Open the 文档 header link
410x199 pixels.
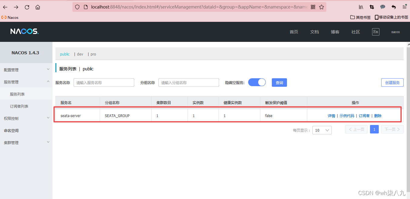pos(315,32)
